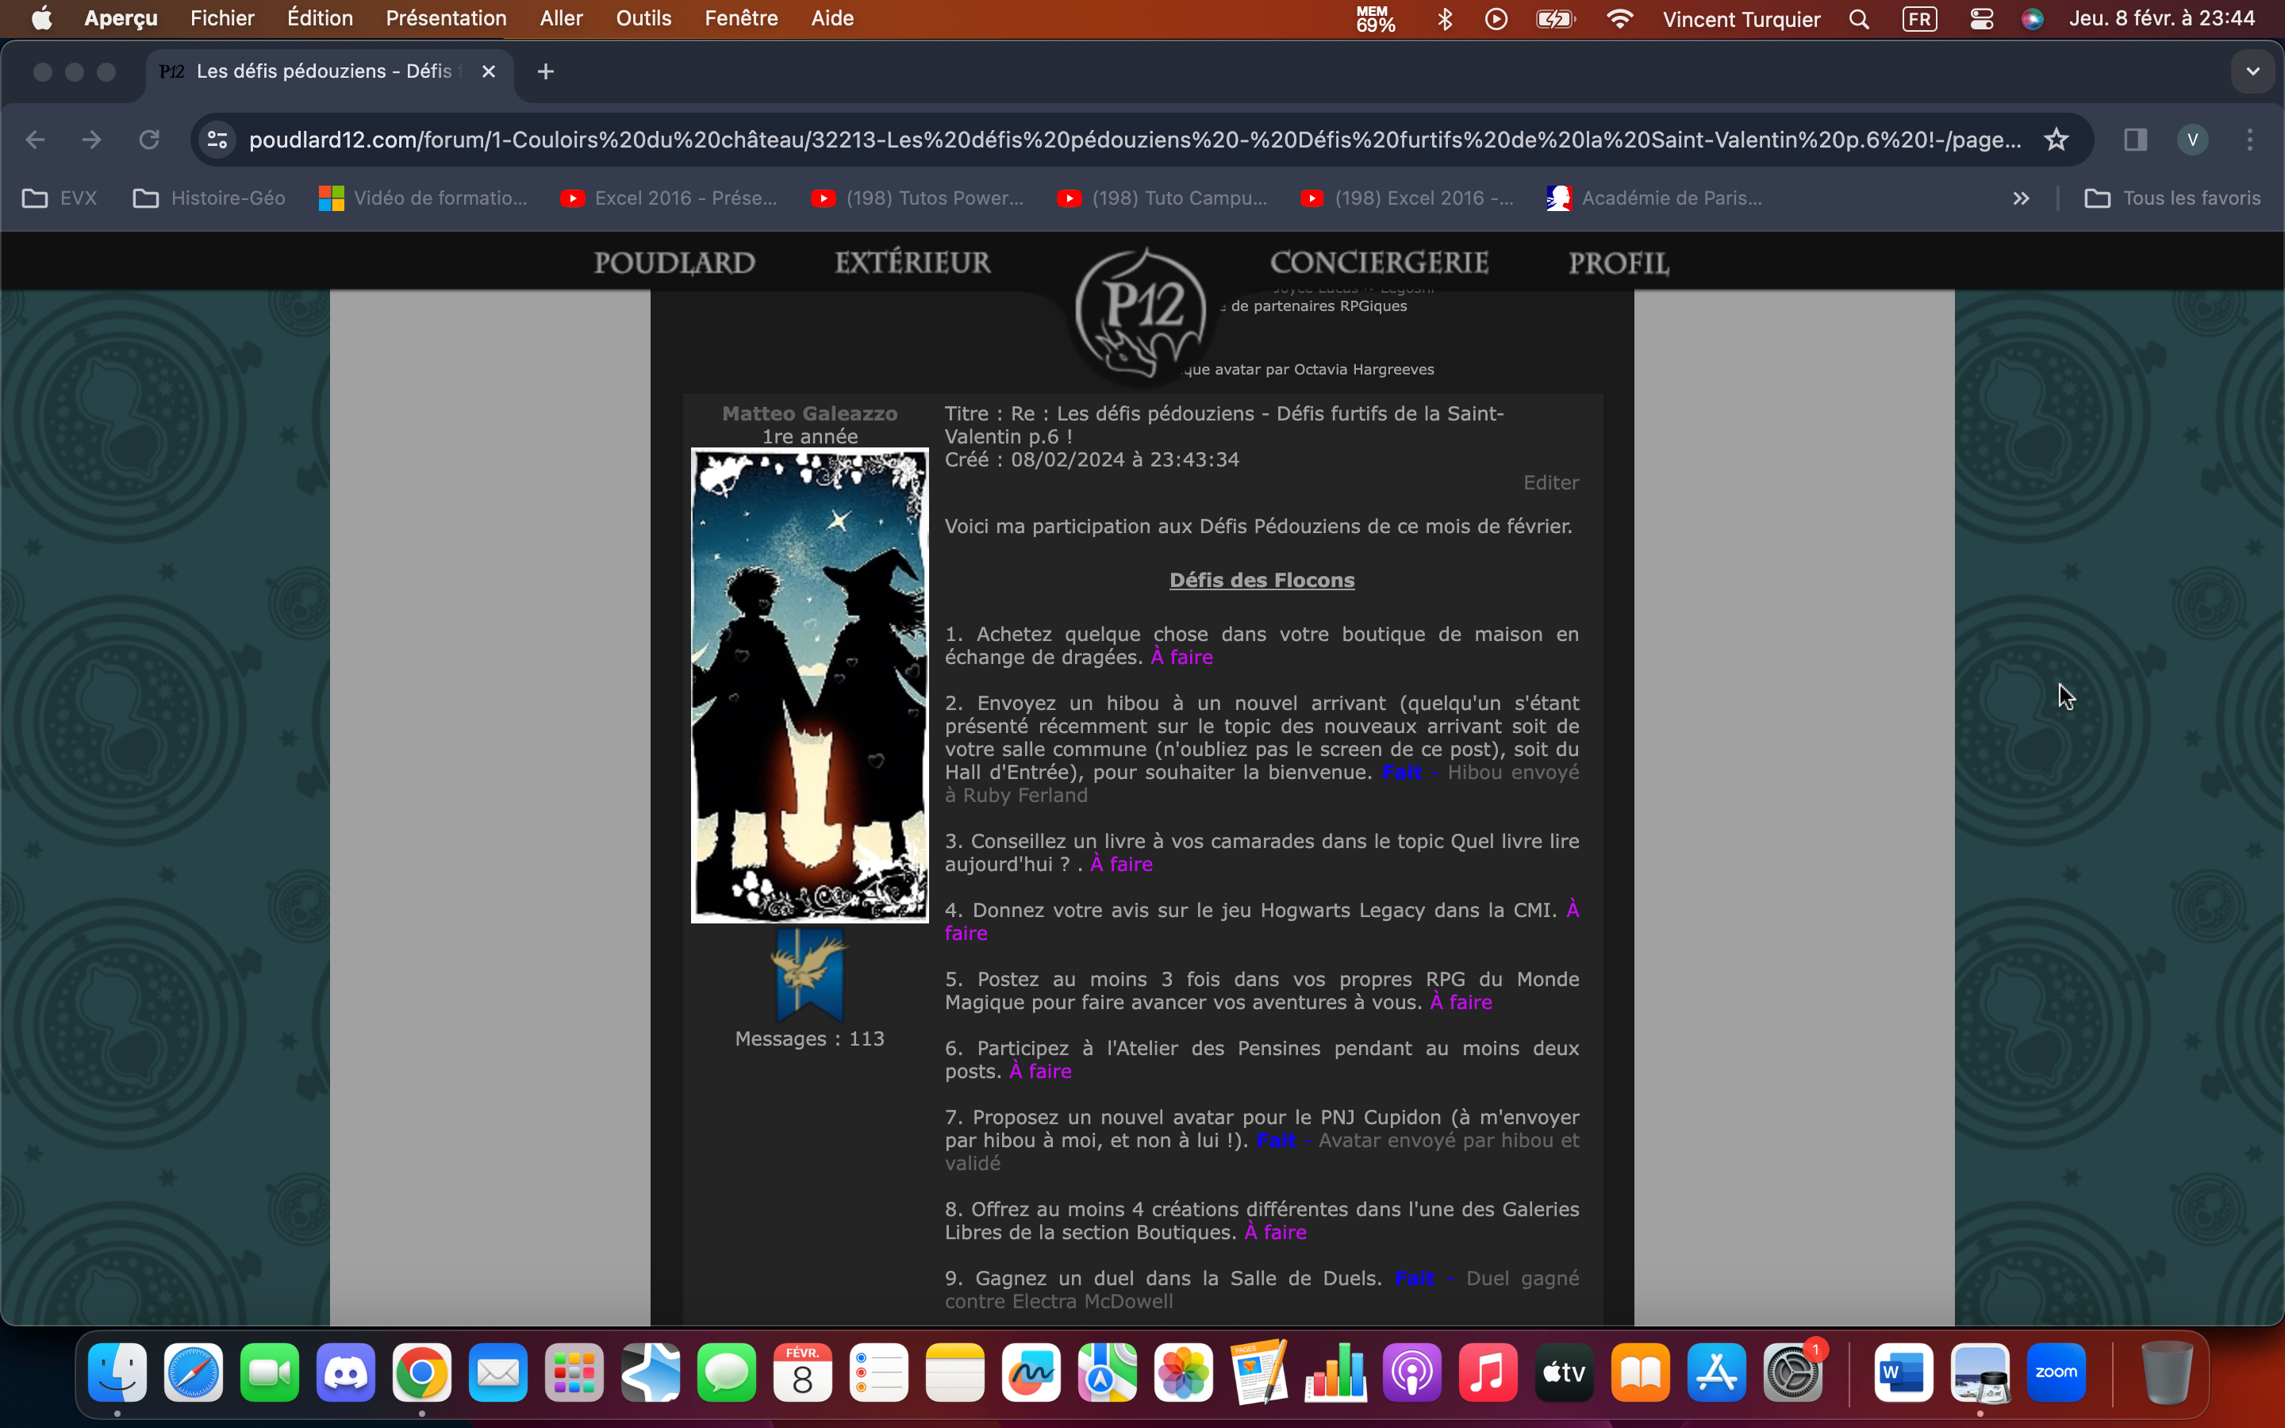
Task: Open Discord from the dock
Action: [346, 1372]
